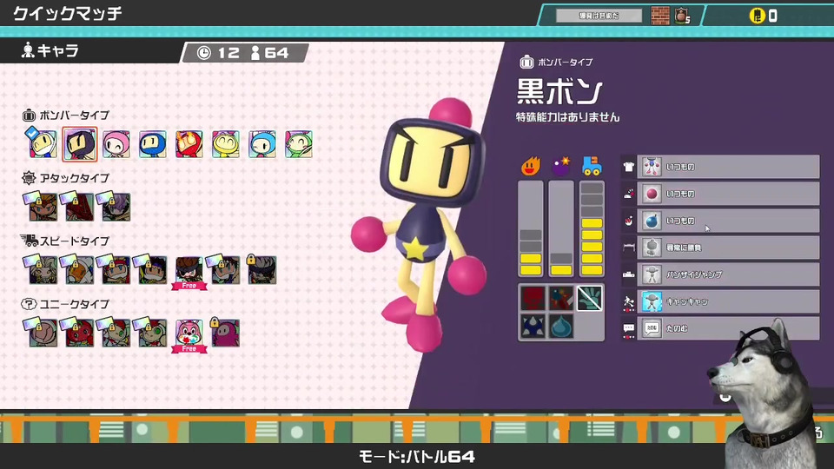Click the fire power stat icon
This screenshot has height=469, width=834.
(530, 166)
